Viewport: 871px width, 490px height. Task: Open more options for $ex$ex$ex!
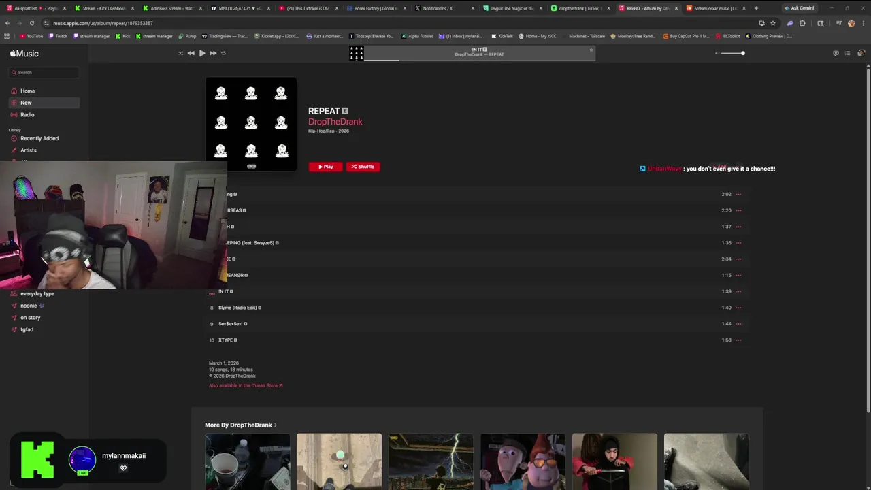pos(738,324)
